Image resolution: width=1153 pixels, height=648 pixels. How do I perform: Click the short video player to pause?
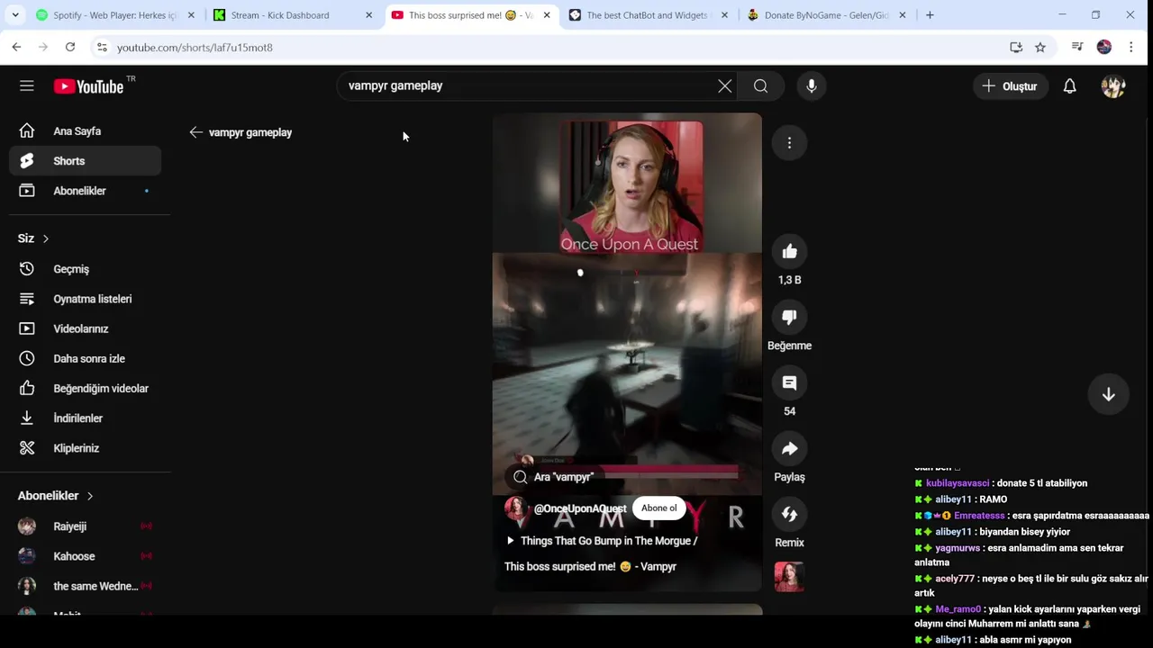[x=627, y=351]
